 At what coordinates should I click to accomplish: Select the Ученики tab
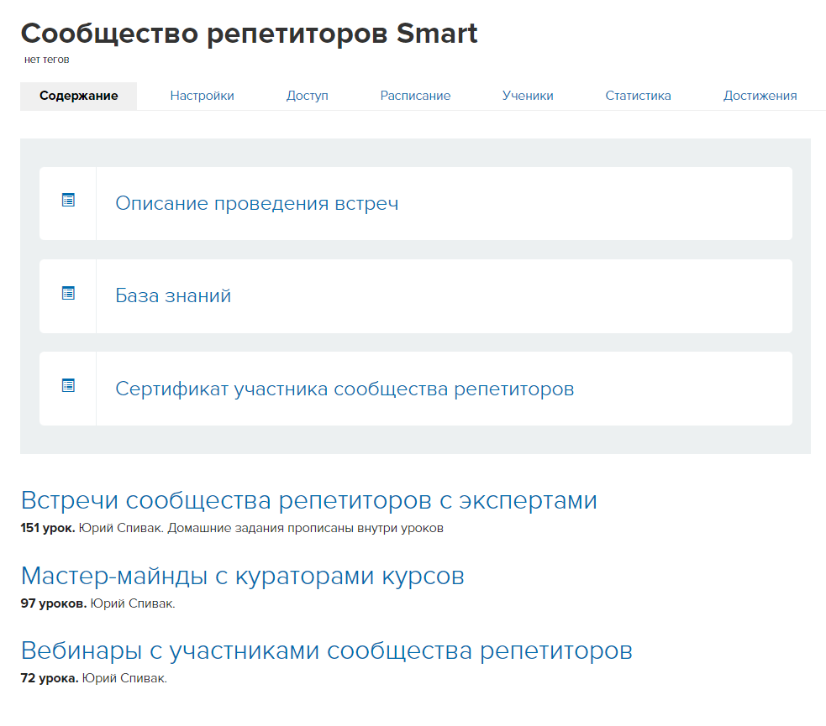[x=528, y=96]
